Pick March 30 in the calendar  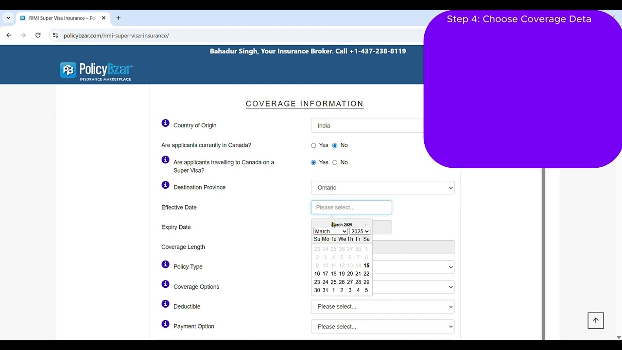pos(317,290)
